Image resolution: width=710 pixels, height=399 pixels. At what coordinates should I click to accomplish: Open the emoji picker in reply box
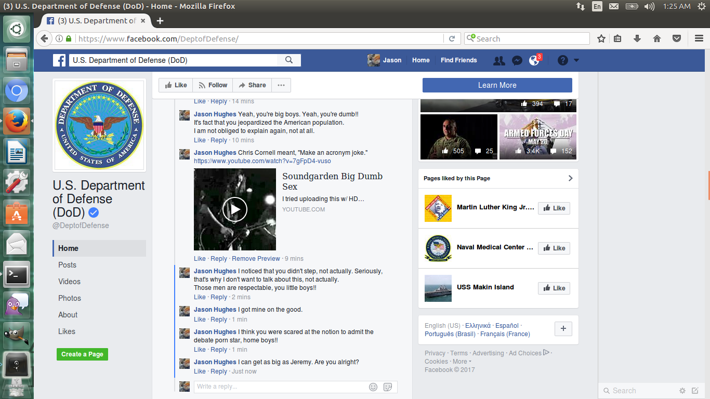click(373, 387)
